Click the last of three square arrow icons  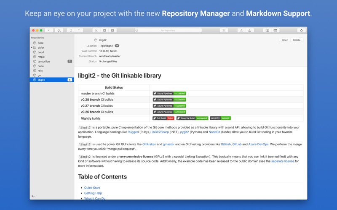[112, 30]
